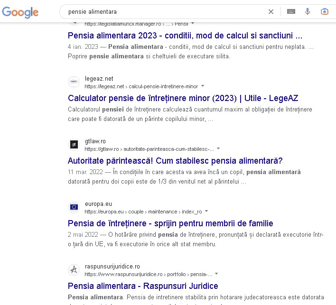Expand options arrow for gtlaw.ro result
The width and height of the screenshot is (336, 305).
[x=219, y=149]
